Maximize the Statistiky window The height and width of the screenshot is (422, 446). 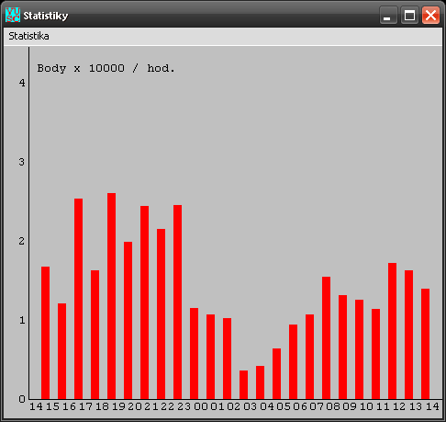(409, 15)
